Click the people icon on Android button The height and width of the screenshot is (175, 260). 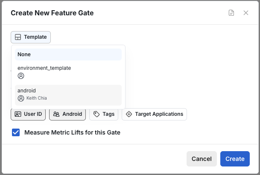56,114
